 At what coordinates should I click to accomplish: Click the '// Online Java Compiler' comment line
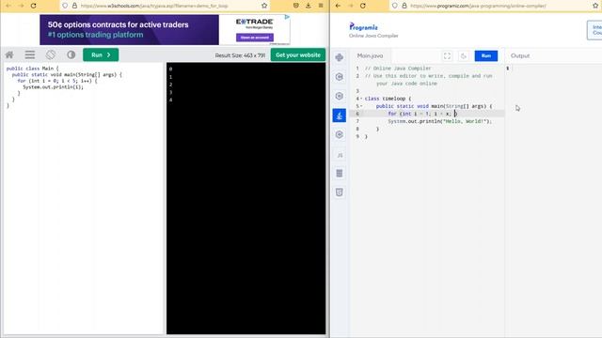point(398,69)
